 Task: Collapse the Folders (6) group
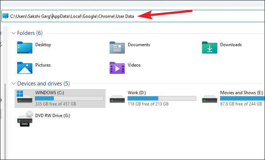14,33
